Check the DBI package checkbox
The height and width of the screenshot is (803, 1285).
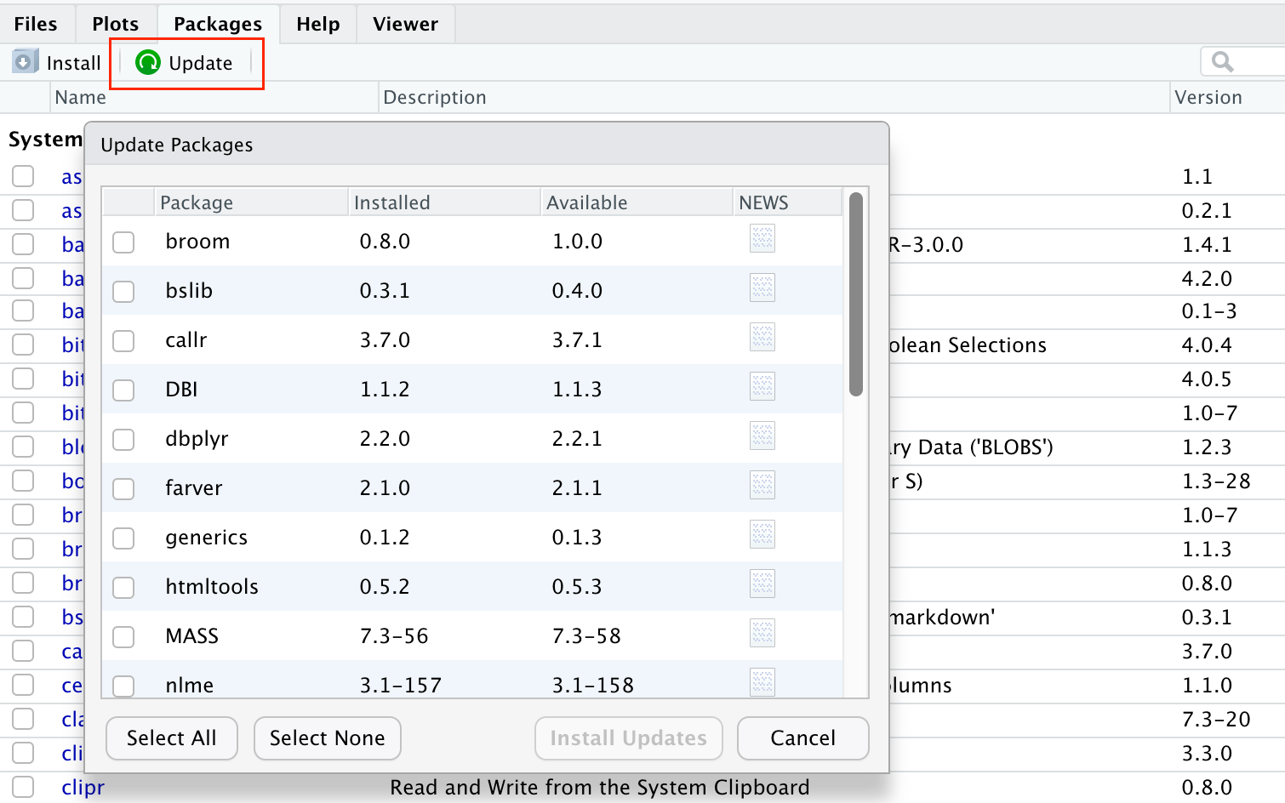coord(123,390)
